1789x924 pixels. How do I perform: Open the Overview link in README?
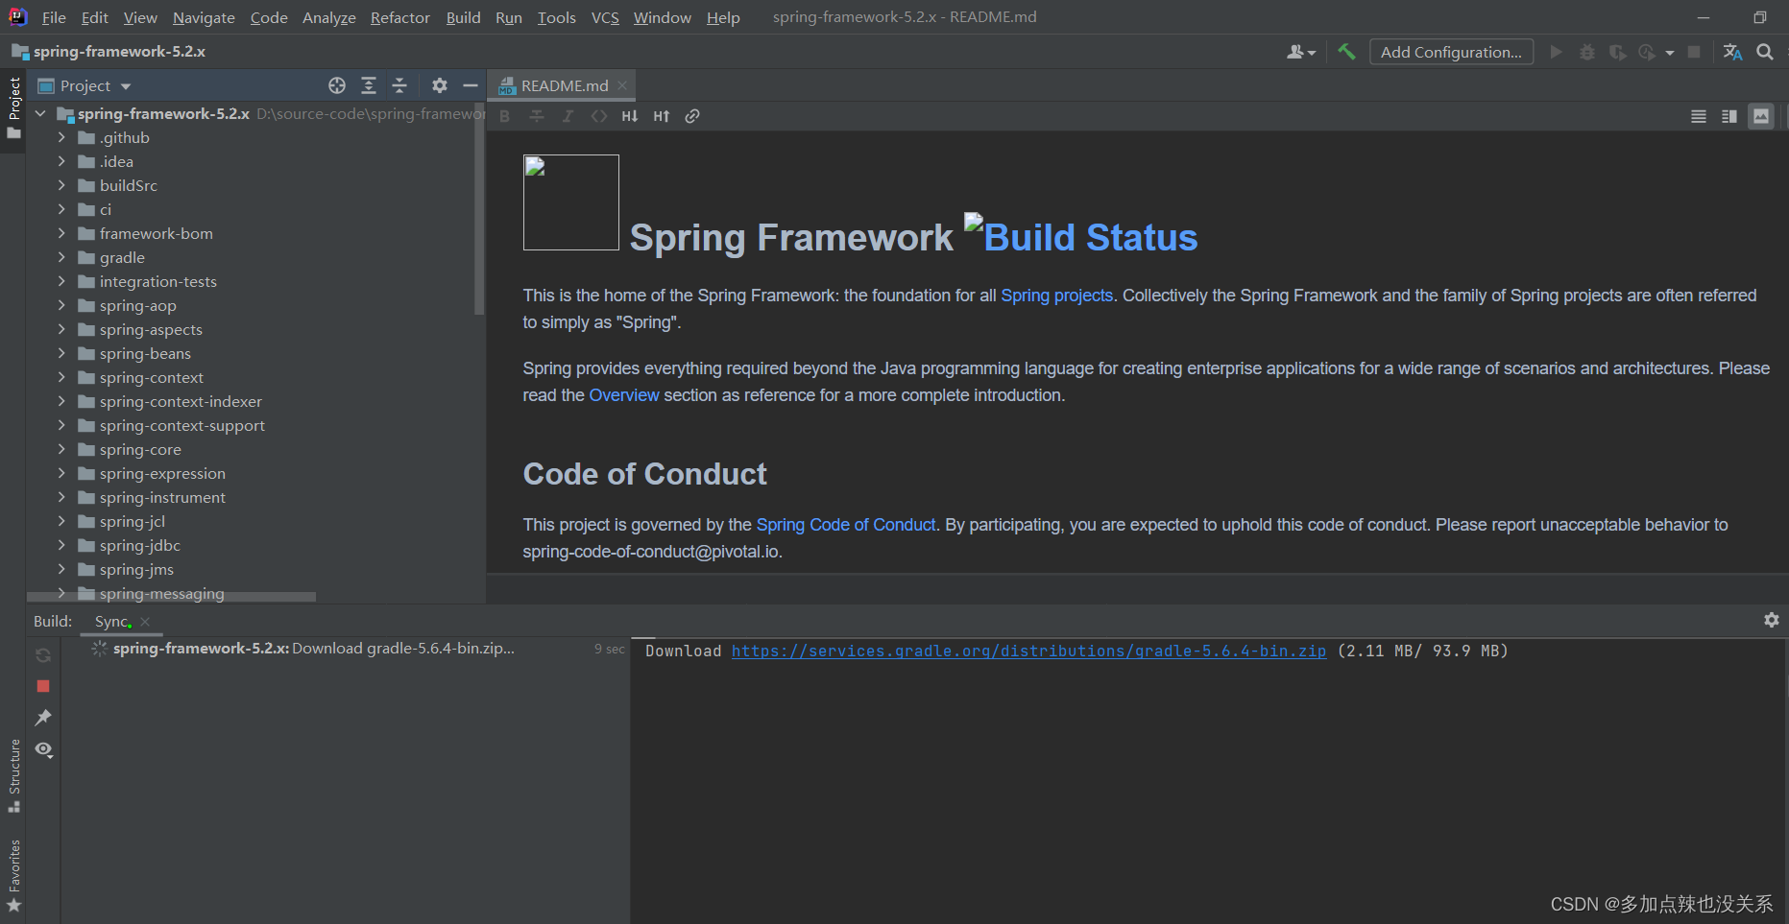coord(624,395)
